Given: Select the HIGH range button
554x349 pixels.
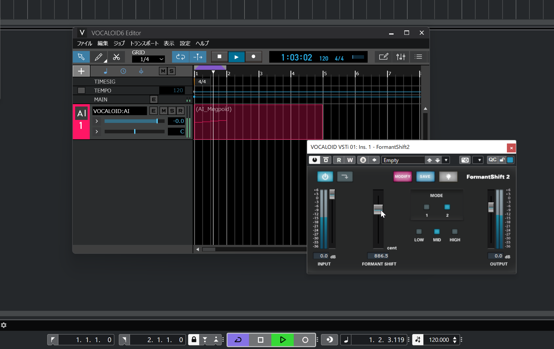Looking at the screenshot, I should click(x=455, y=232).
